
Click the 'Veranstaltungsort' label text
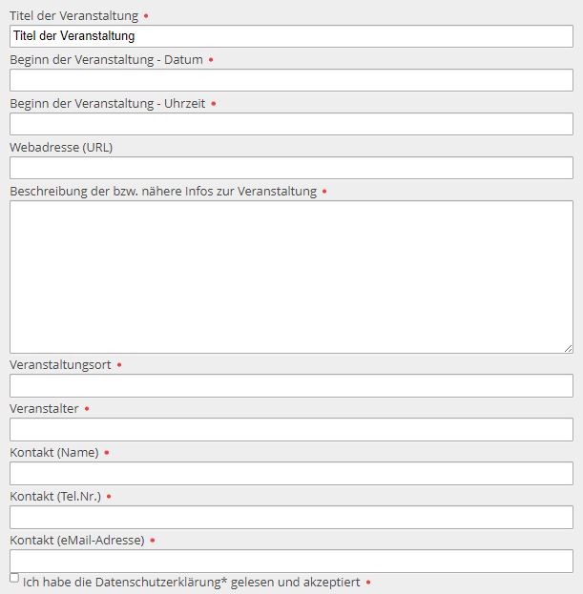[x=60, y=365]
